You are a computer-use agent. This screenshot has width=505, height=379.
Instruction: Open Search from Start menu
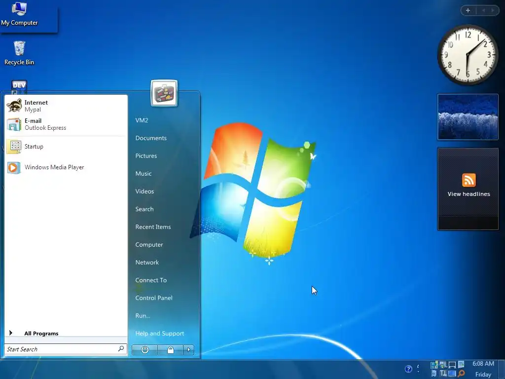pos(144,209)
